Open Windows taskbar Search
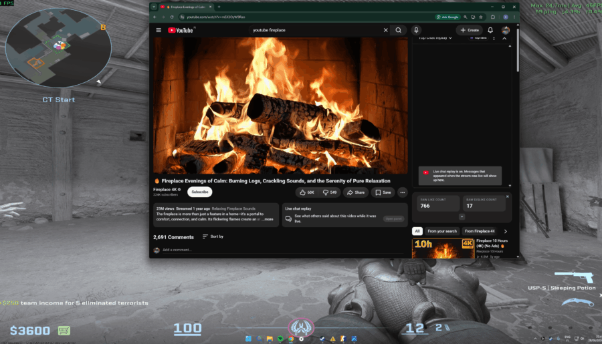This screenshot has height=344, width=602. [259, 339]
